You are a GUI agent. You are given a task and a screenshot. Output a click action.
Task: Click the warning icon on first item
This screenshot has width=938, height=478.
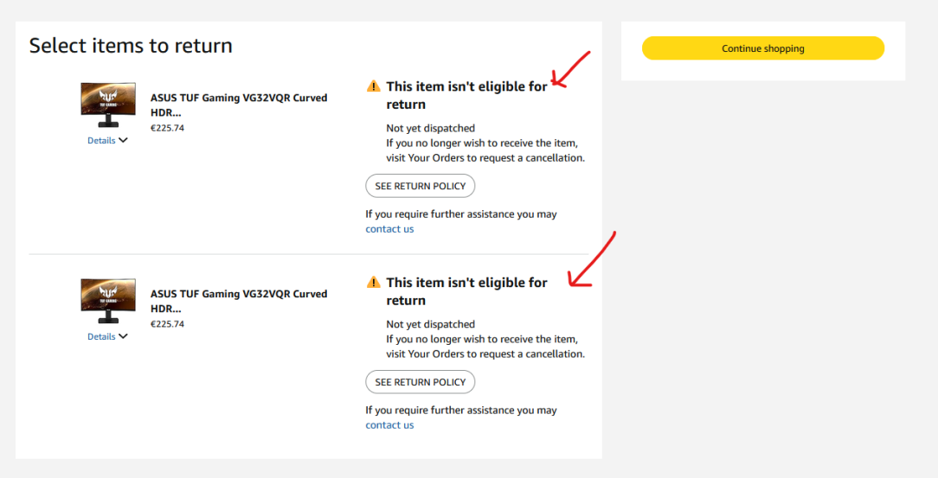[x=373, y=86]
